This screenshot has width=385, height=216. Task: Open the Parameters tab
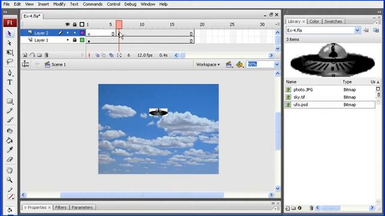(x=82, y=208)
